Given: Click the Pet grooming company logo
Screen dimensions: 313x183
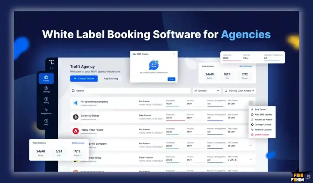Looking at the screenshot, I should point(75,103).
